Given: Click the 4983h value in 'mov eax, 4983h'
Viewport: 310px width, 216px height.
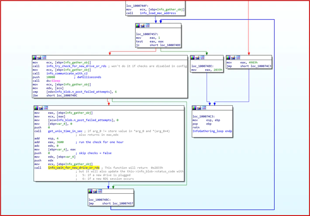Looking at the screenshot, I should (253, 62).
